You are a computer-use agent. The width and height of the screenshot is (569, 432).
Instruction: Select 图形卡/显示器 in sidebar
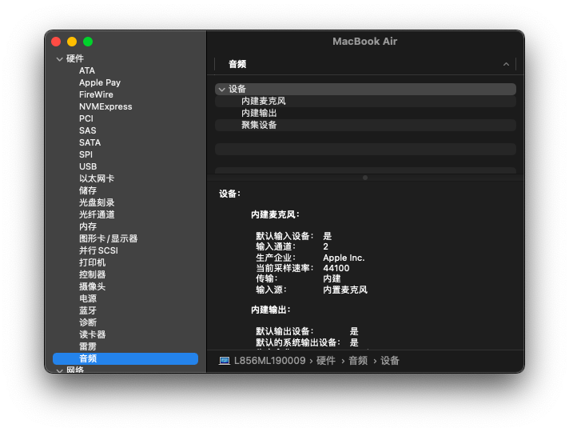coord(108,238)
